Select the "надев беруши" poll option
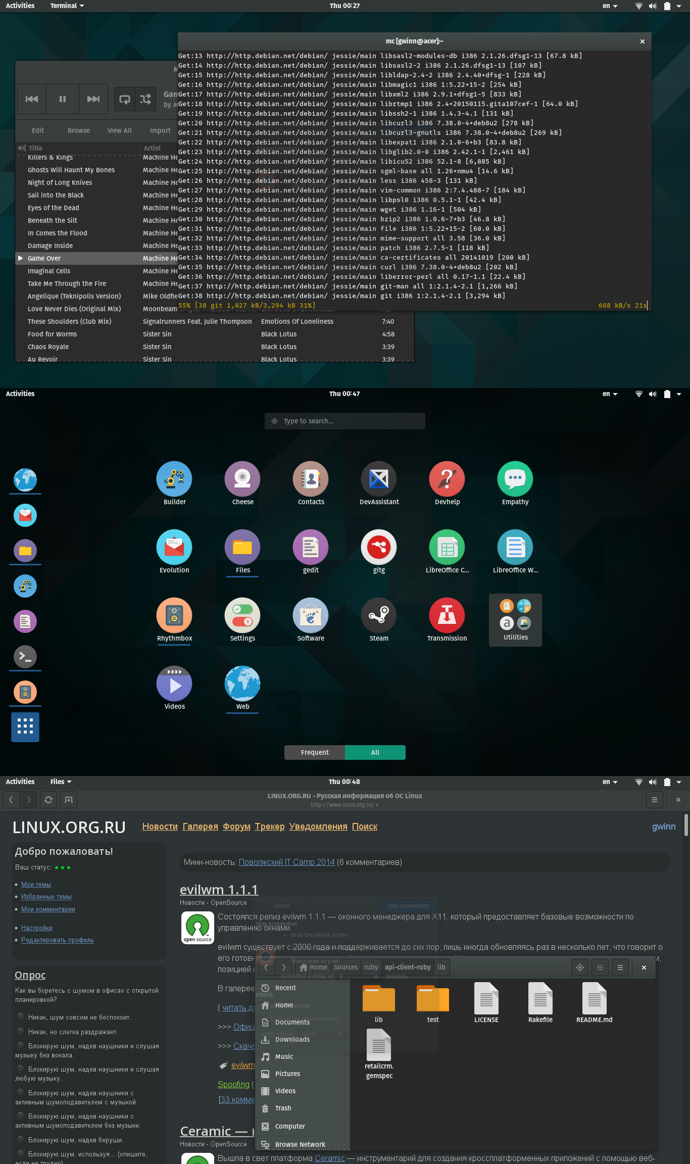Image resolution: width=690 pixels, height=1164 pixels. 21,1139
